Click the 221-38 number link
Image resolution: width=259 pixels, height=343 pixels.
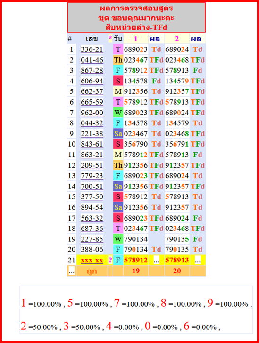(x=92, y=134)
